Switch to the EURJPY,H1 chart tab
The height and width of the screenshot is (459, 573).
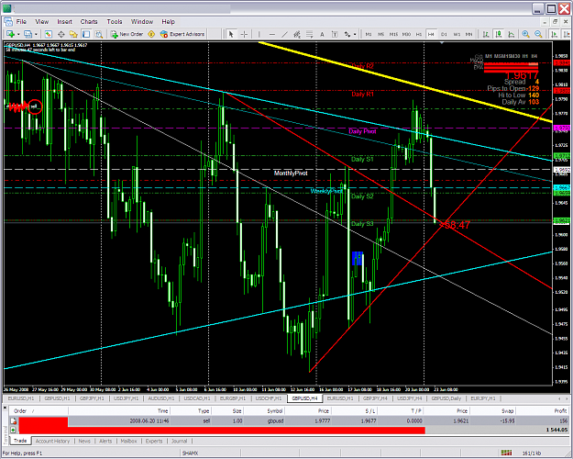(x=483, y=398)
